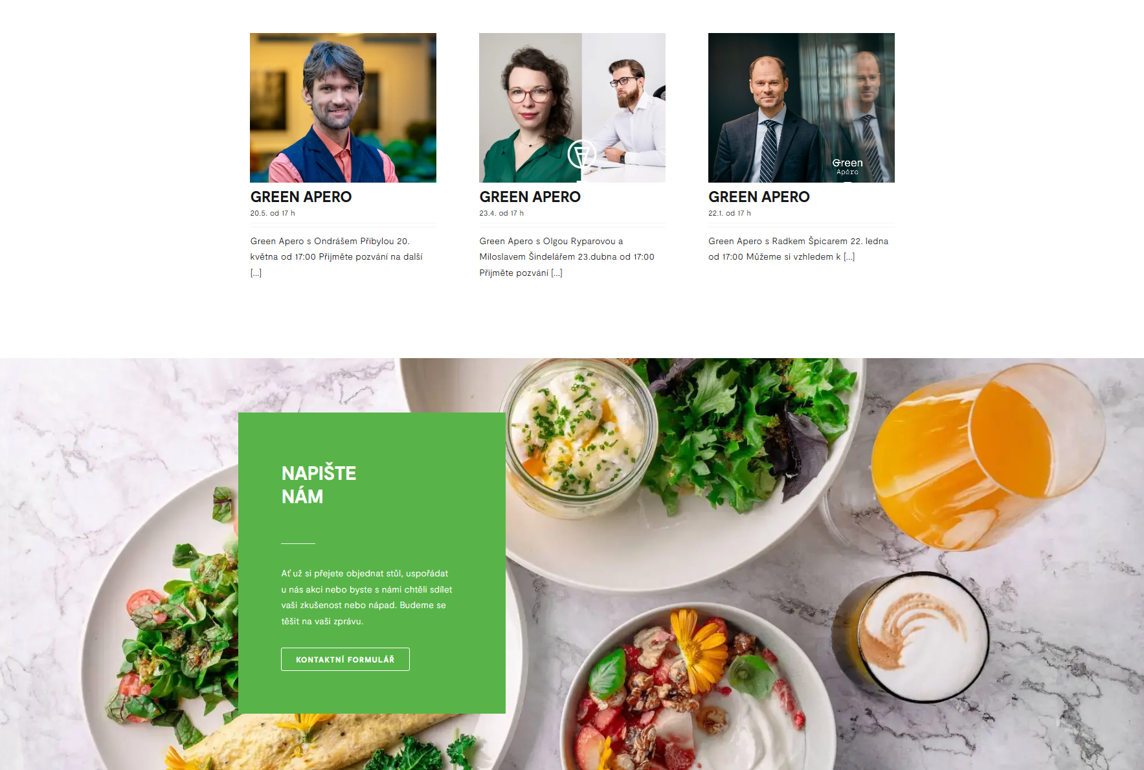1144x770 pixels.
Task: Click the 22.1. od 17 h date
Action: tap(730, 213)
